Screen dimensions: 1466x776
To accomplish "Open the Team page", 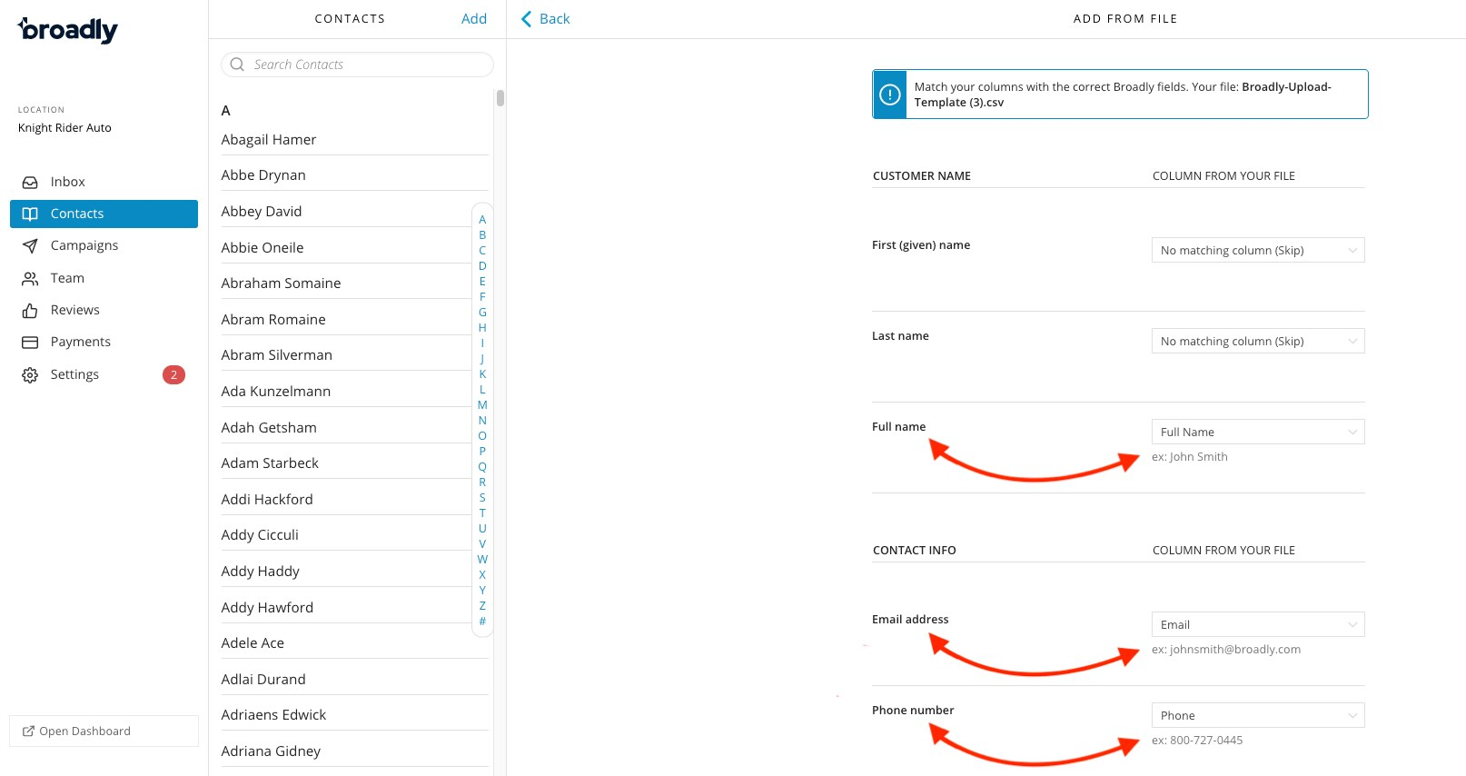I will (x=104, y=278).
